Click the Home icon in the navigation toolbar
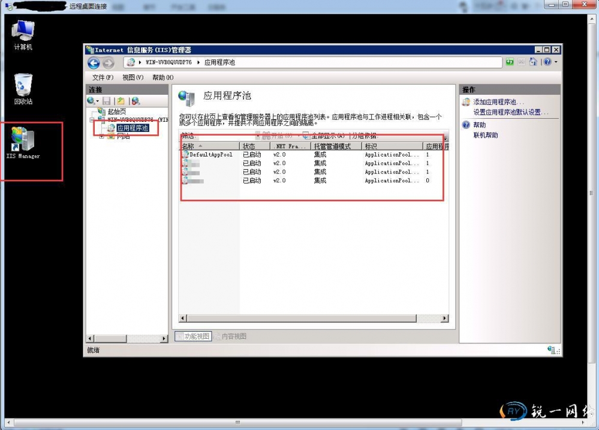599x430 pixels. tap(533, 62)
